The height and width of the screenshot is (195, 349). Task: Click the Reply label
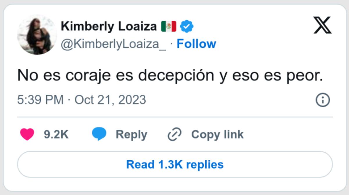click(x=131, y=134)
